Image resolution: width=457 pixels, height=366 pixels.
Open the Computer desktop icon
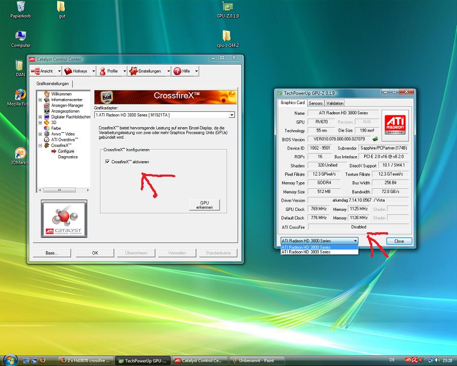click(x=20, y=39)
